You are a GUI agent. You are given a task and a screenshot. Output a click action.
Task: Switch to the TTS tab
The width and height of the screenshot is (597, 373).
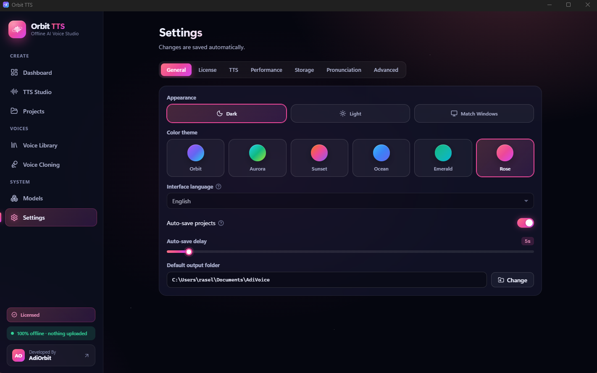[x=234, y=70]
